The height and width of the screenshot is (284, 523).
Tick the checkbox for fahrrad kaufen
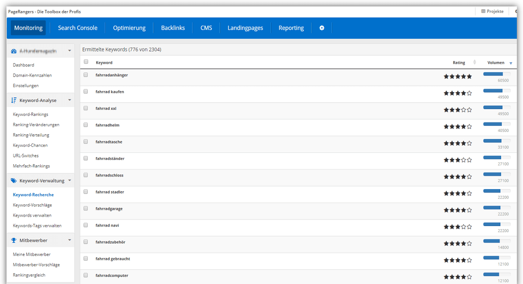click(x=86, y=92)
